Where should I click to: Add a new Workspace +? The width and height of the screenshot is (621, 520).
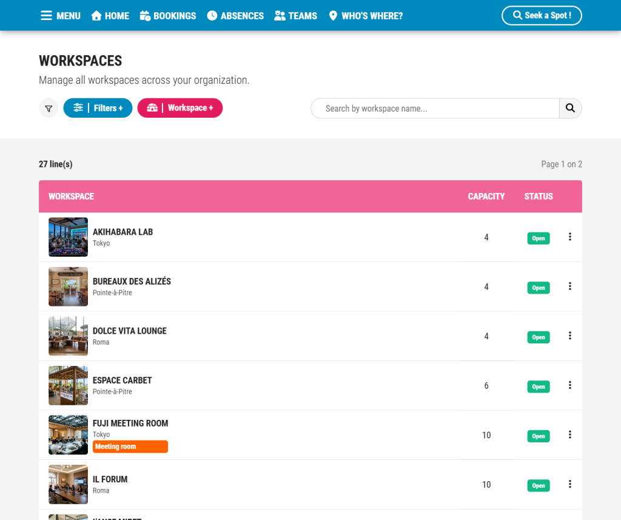pos(180,108)
